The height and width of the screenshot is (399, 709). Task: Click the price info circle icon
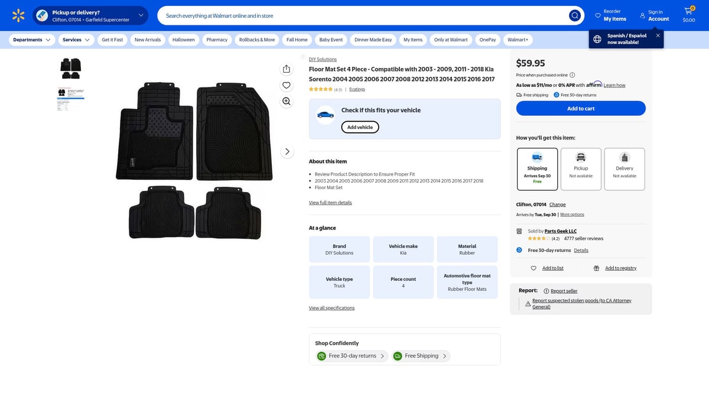(x=572, y=75)
